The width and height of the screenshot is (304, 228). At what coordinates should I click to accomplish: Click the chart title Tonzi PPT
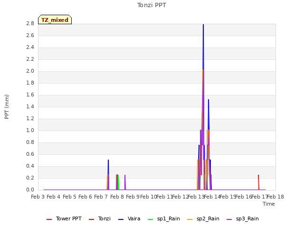[152, 5]
